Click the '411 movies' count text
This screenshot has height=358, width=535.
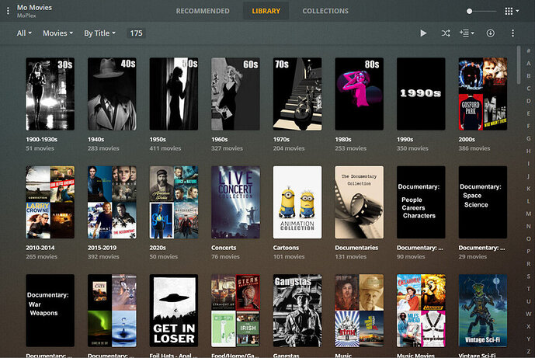click(165, 148)
